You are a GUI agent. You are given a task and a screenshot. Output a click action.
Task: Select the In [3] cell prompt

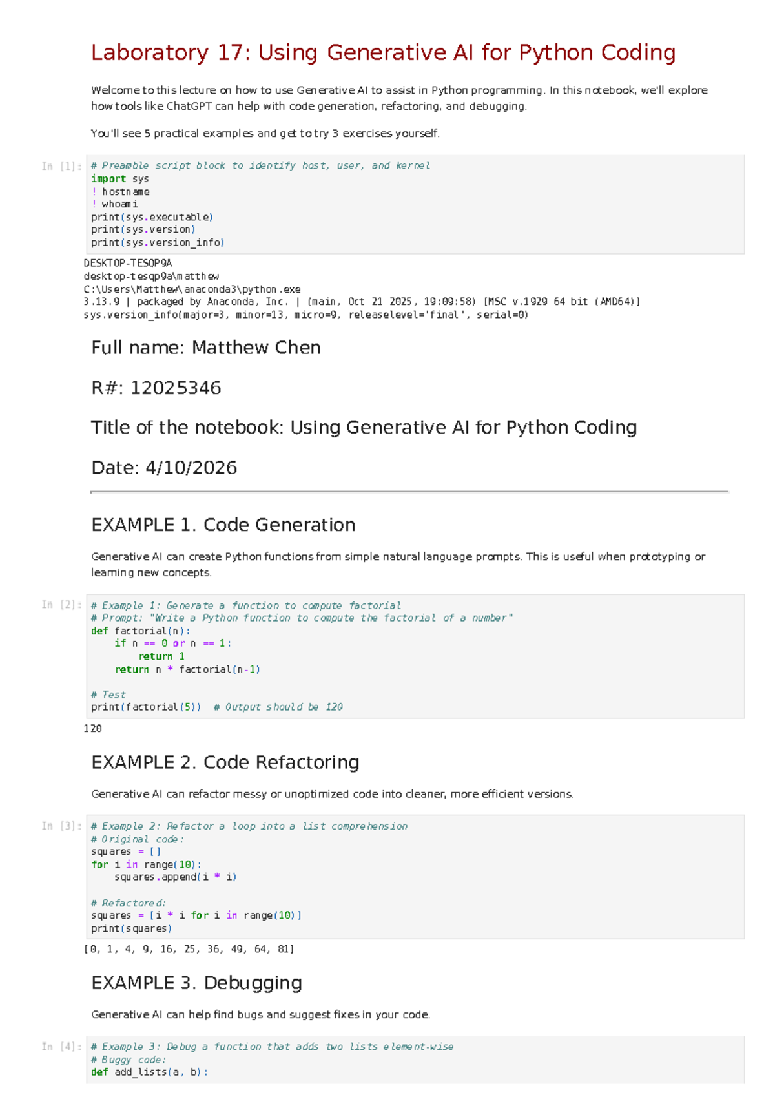coord(61,826)
